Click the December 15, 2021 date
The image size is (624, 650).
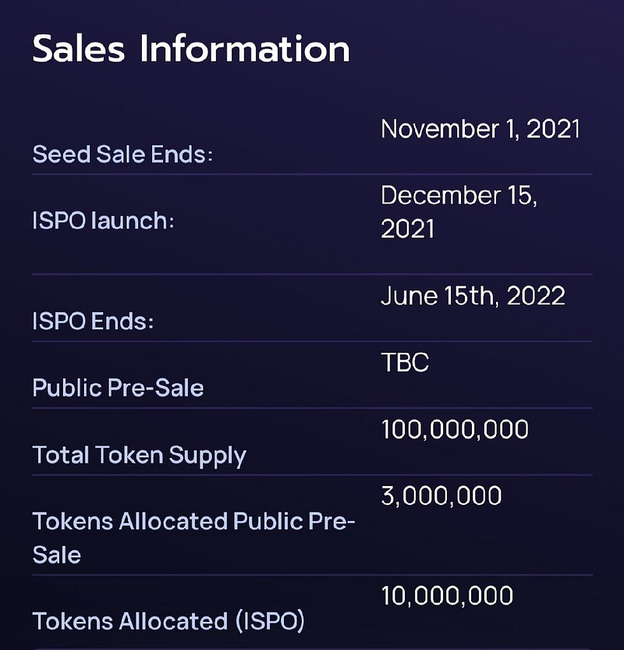pos(459,211)
